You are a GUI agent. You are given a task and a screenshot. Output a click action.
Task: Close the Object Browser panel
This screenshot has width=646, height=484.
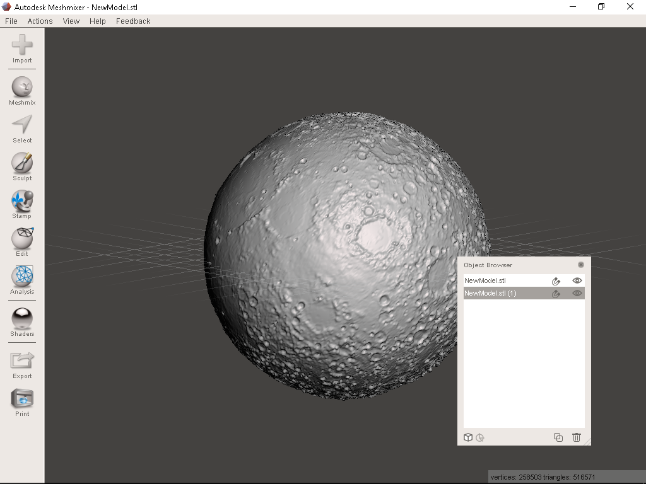580,265
